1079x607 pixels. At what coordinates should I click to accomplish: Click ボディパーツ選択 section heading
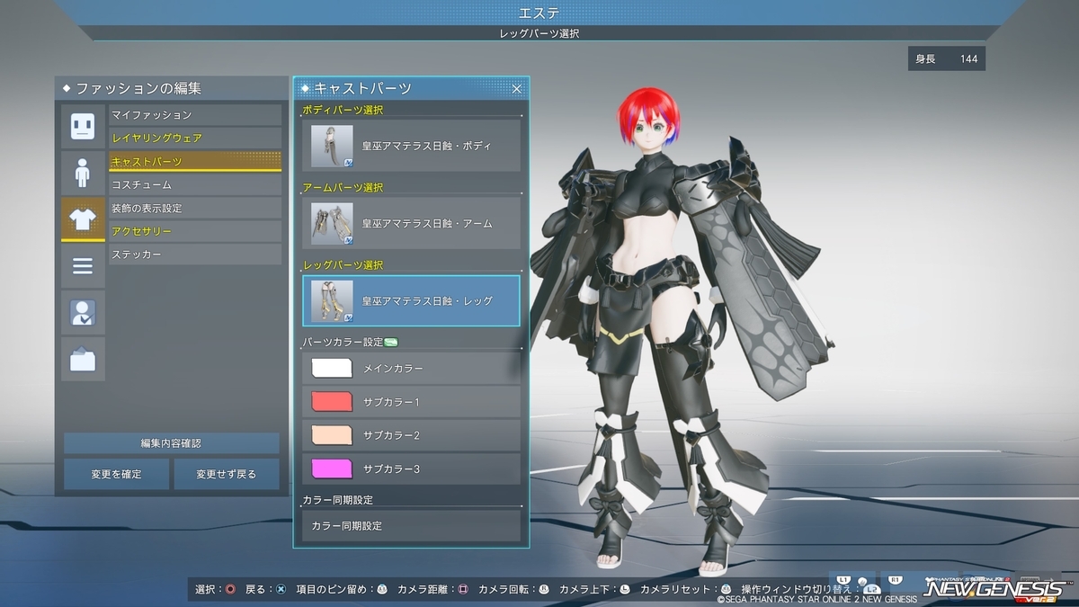343,110
